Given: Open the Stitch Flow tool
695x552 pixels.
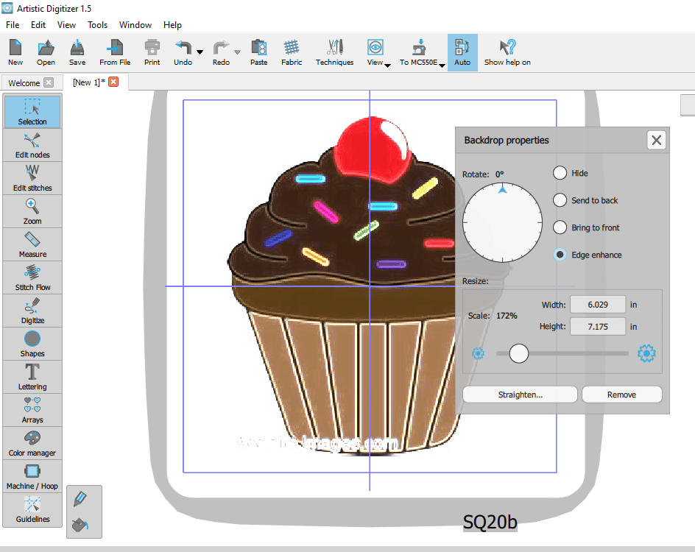Looking at the screenshot, I should (32, 277).
